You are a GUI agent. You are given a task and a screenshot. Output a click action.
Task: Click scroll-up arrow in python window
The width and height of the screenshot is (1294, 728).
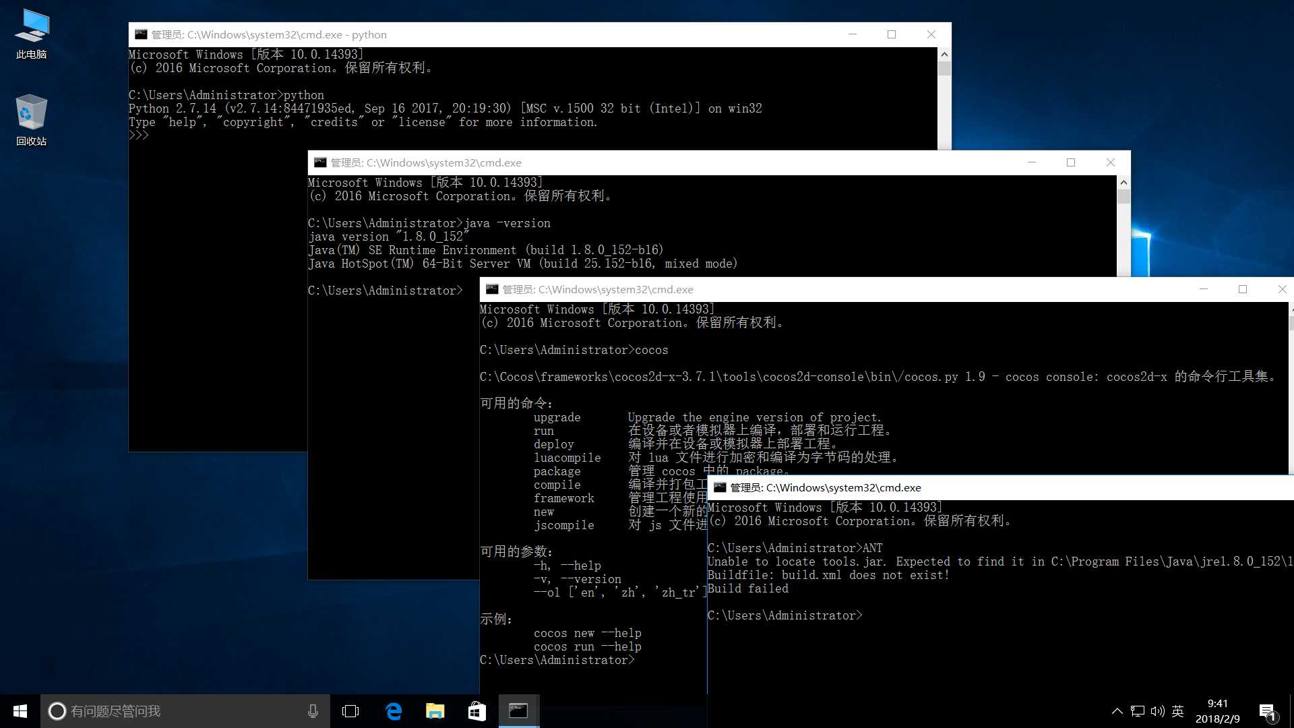click(x=944, y=54)
